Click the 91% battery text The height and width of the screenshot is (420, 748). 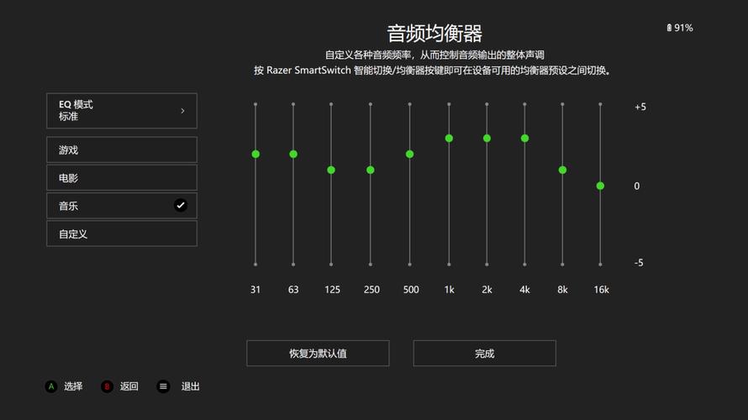coord(683,28)
